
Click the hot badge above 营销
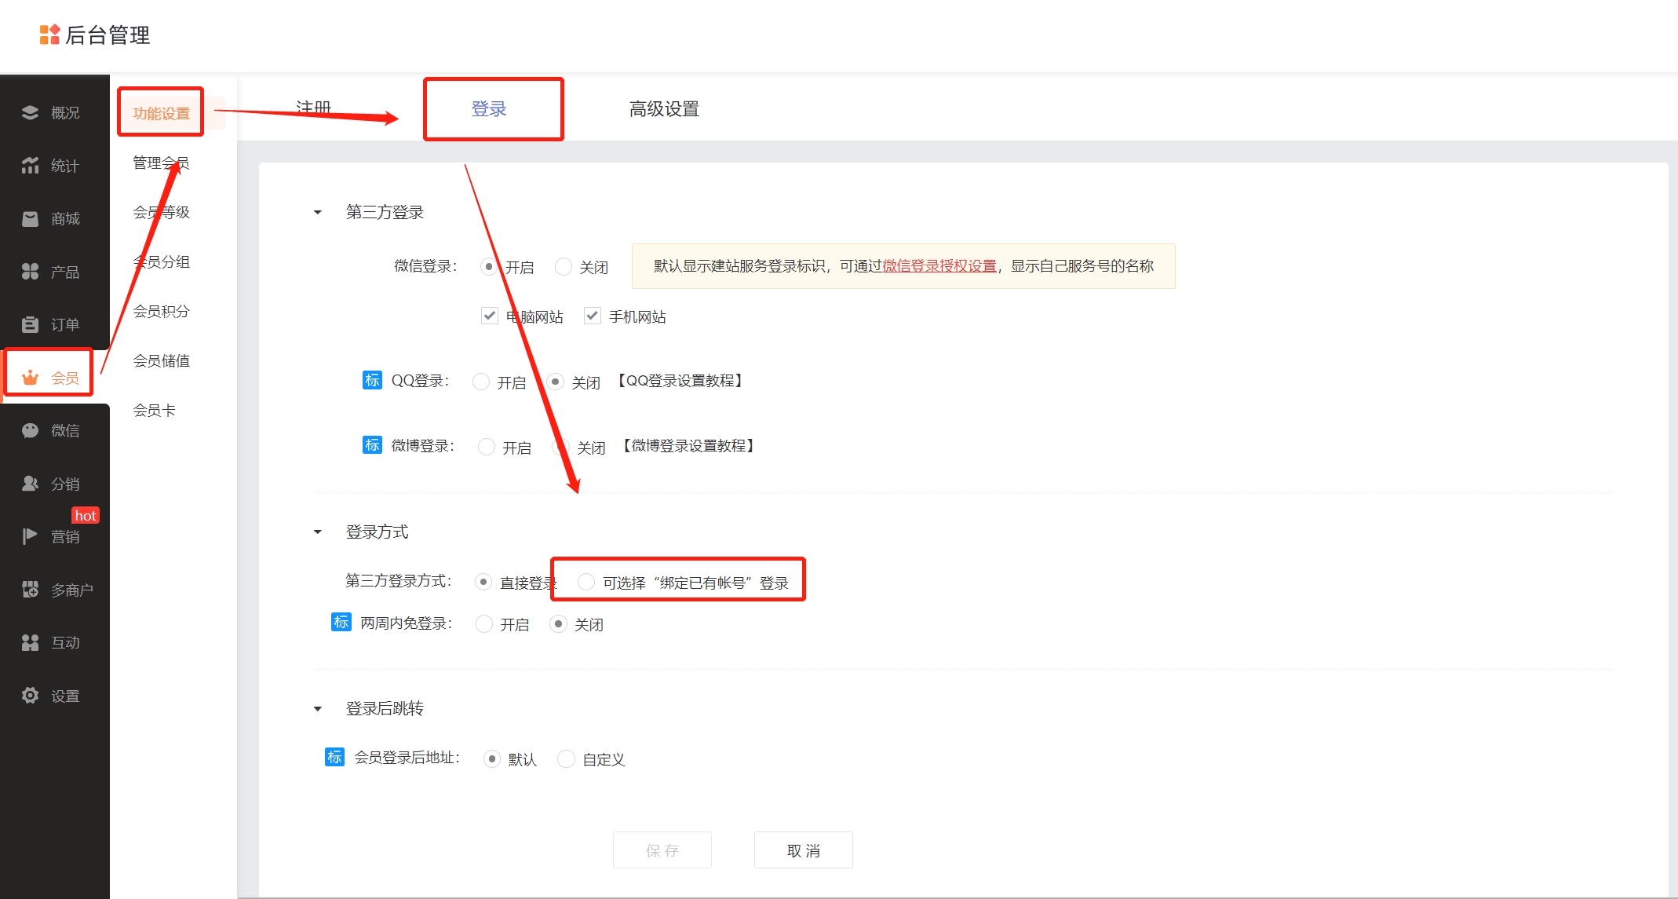point(86,515)
